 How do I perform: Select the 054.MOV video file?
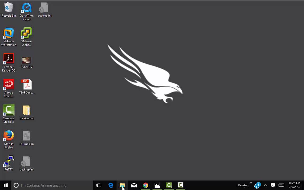tap(27, 63)
